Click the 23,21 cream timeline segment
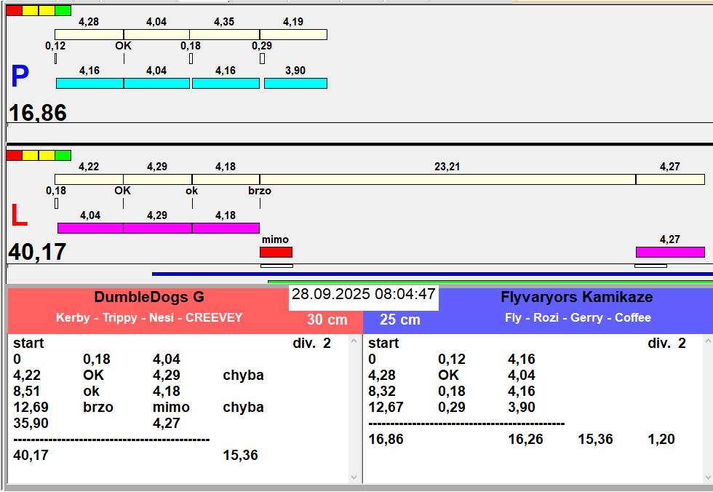Image resolution: width=713 pixels, height=492 pixels. click(x=447, y=179)
